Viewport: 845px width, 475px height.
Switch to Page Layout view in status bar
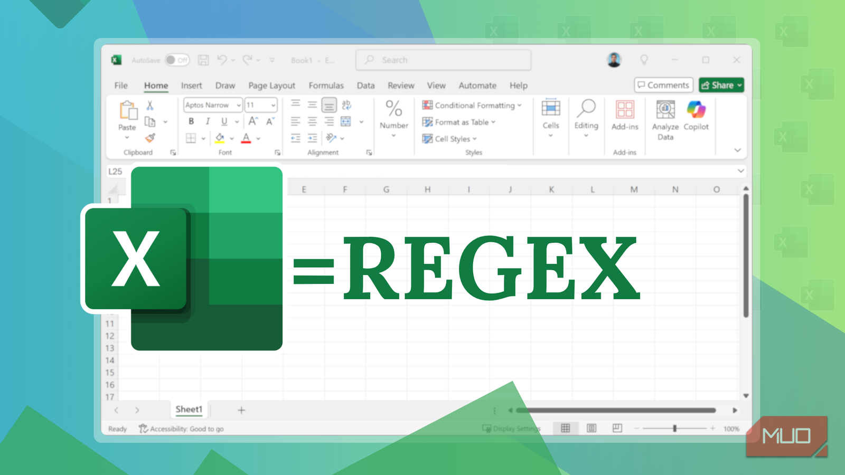[591, 428]
